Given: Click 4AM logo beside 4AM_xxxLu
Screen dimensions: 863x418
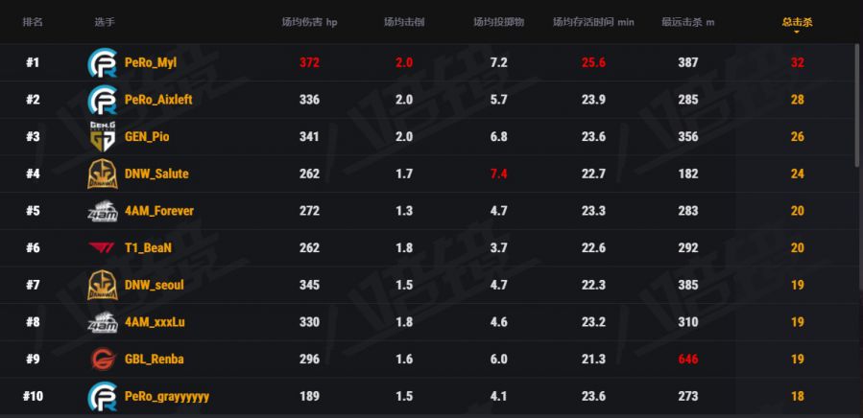Looking at the screenshot, I should (x=103, y=322).
